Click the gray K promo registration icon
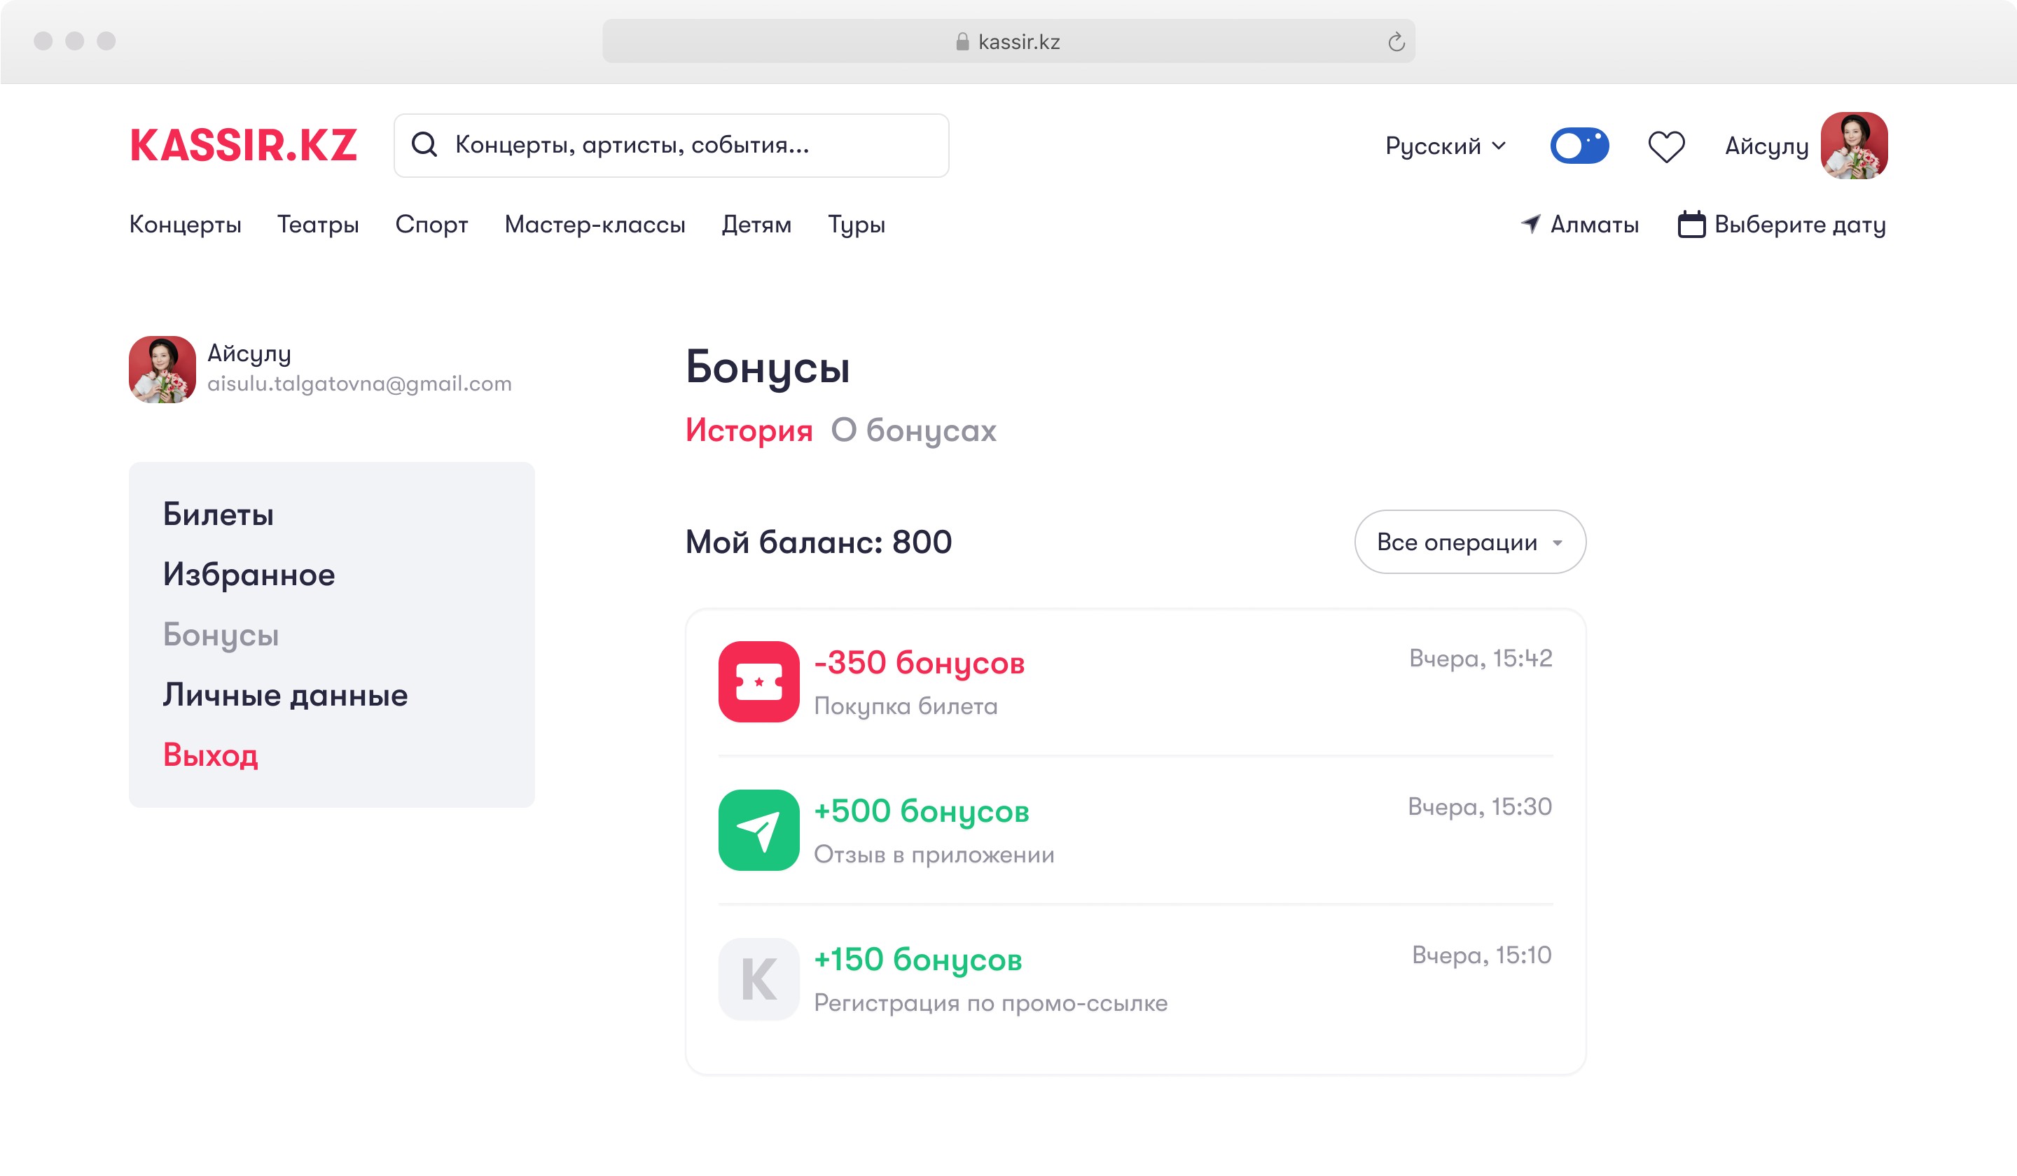The width and height of the screenshot is (2017, 1176). (758, 979)
